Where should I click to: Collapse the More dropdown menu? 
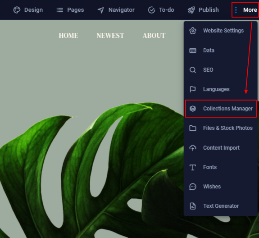coord(245,10)
